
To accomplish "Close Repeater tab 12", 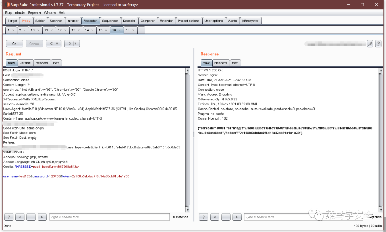I will [x=65, y=30].
